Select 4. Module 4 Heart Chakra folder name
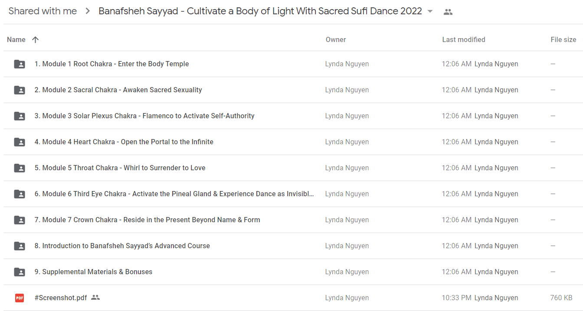The width and height of the screenshot is (583, 311). point(124,142)
